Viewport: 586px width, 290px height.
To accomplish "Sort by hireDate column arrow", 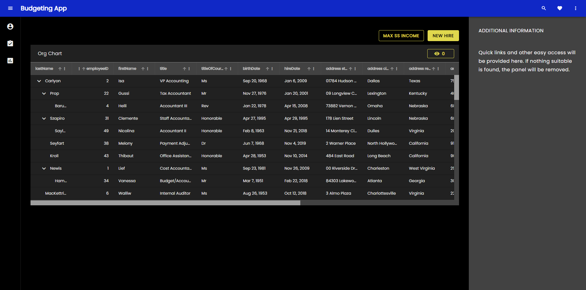I will click(309, 69).
